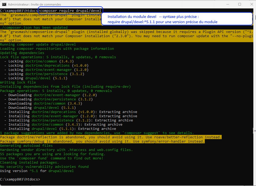
Task: Click the './composer.json has been updated' line
Action: [34, 28]
